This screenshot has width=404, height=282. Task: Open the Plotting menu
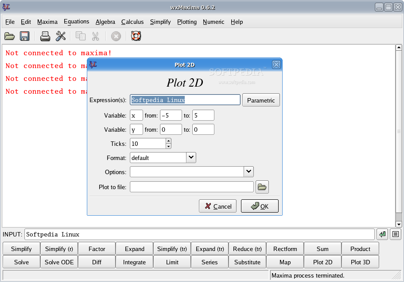coord(187,22)
